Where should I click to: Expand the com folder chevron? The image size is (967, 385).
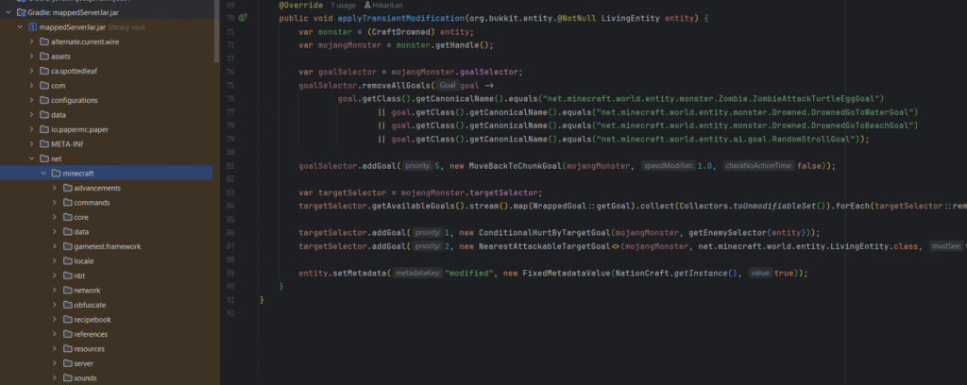[x=31, y=86]
